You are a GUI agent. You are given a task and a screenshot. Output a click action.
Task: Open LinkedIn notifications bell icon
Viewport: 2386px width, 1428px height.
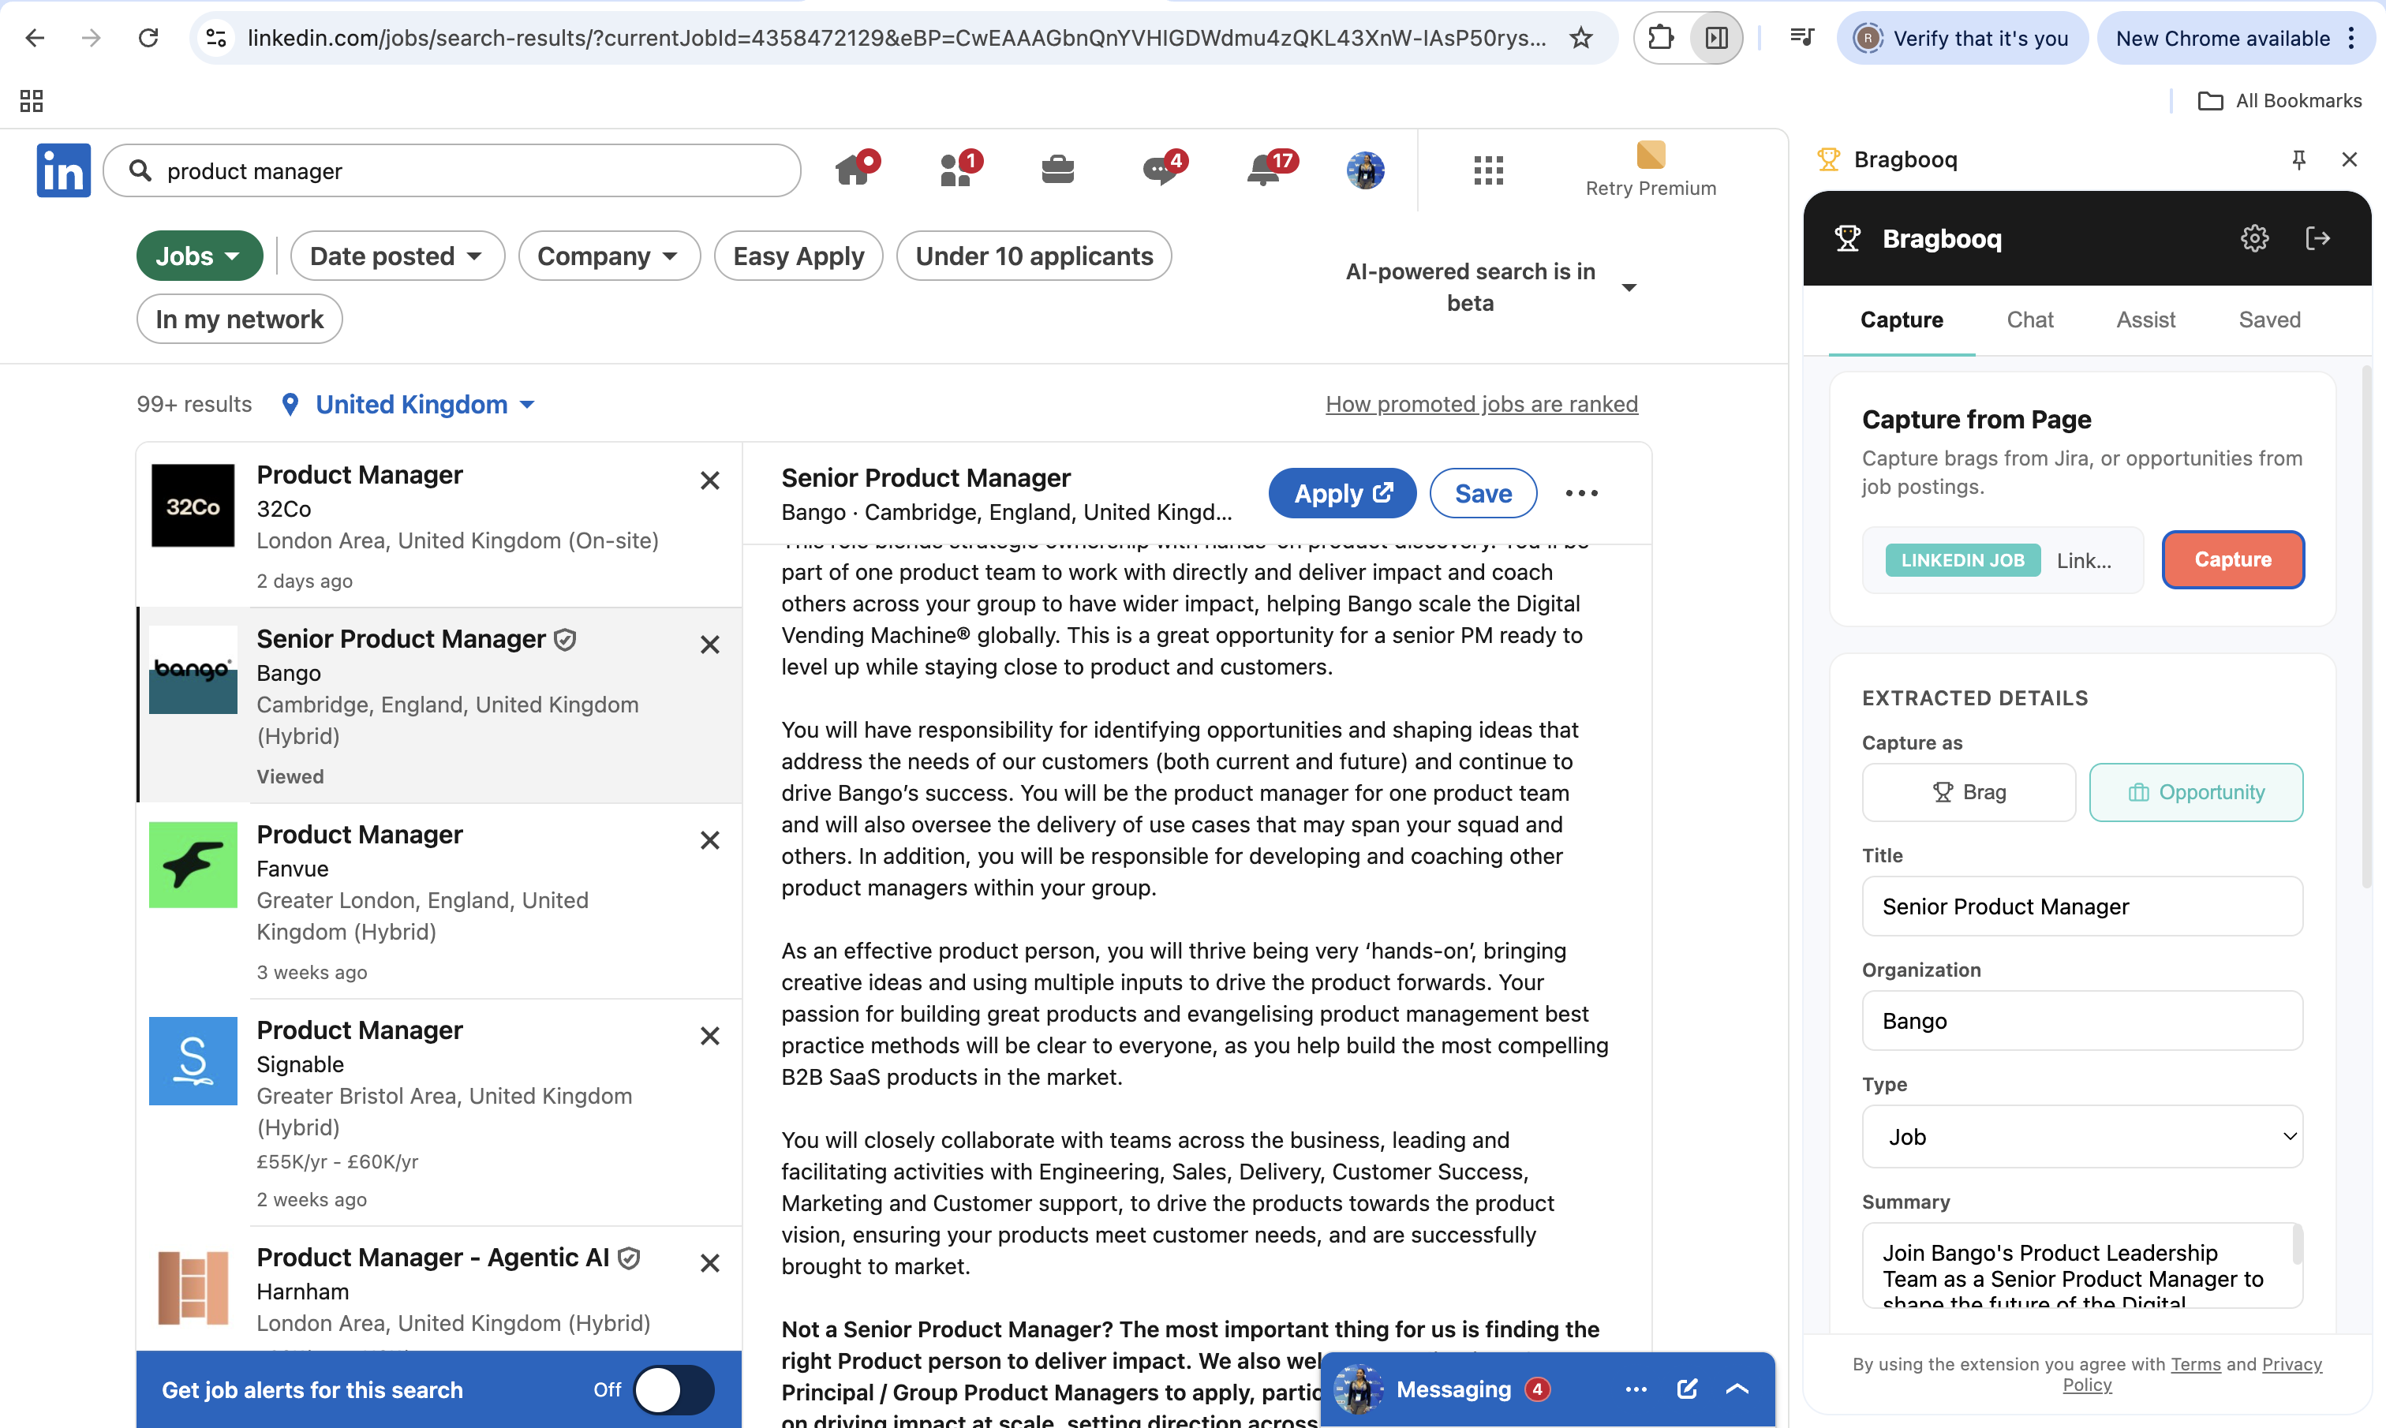click(x=1263, y=170)
